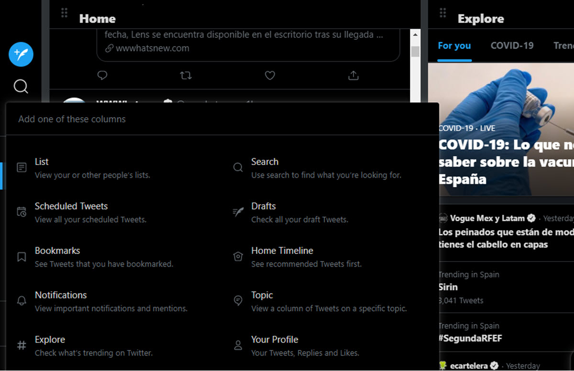The height and width of the screenshot is (371, 574).
Task: Select the For you tab
Action: point(454,46)
